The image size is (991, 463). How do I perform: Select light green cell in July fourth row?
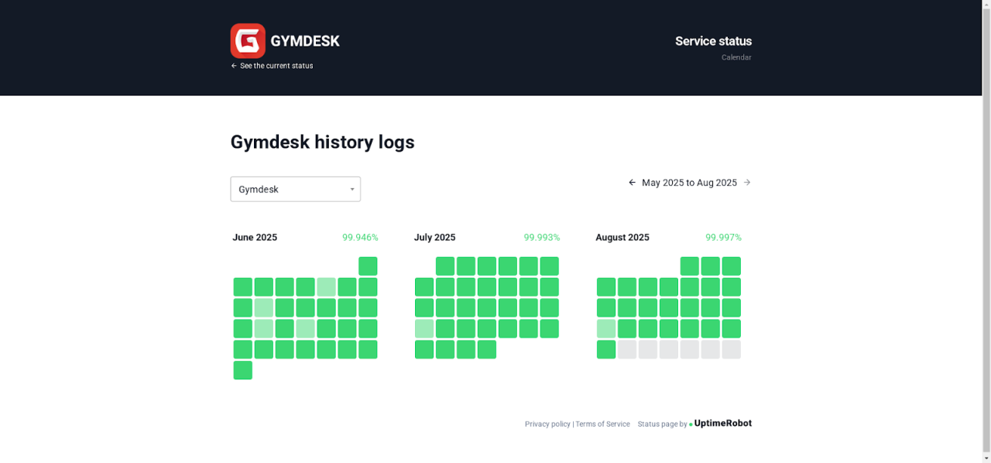pyautogui.click(x=424, y=328)
